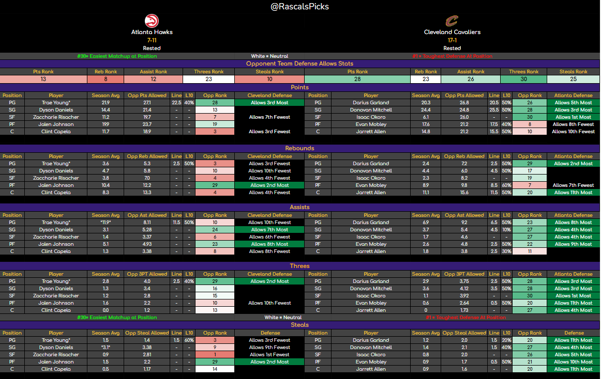Click Allows 10th Fewest in Jarrett Allen's points row

coord(574,132)
